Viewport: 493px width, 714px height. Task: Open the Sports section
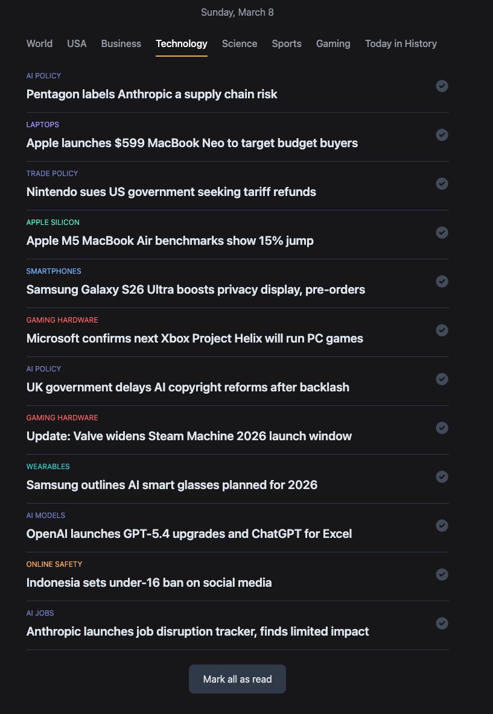(x=287, y=43)
